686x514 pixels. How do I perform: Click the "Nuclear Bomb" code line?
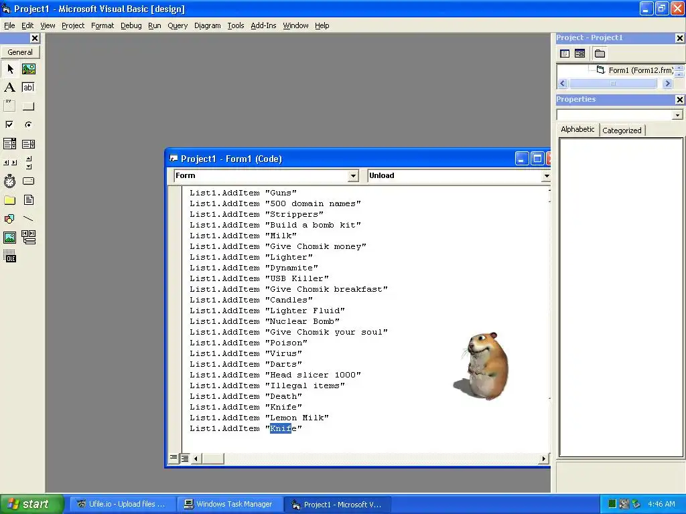[x=264, y=321]
